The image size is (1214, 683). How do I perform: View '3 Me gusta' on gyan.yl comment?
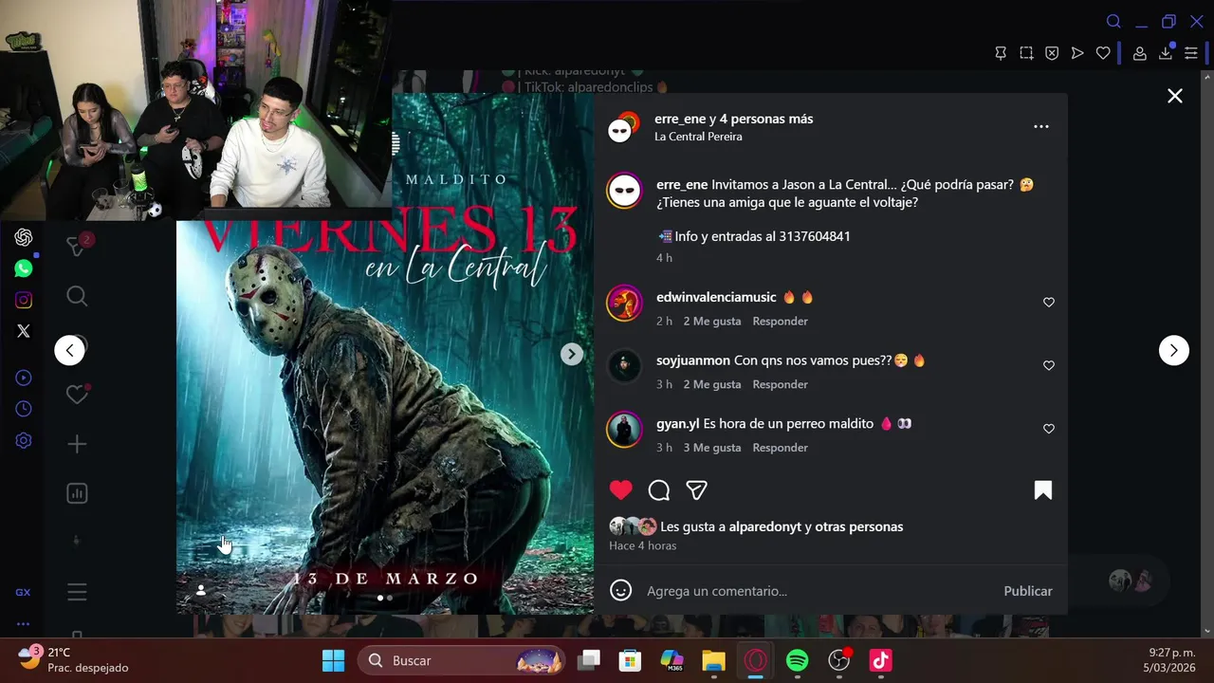point(712,448)
